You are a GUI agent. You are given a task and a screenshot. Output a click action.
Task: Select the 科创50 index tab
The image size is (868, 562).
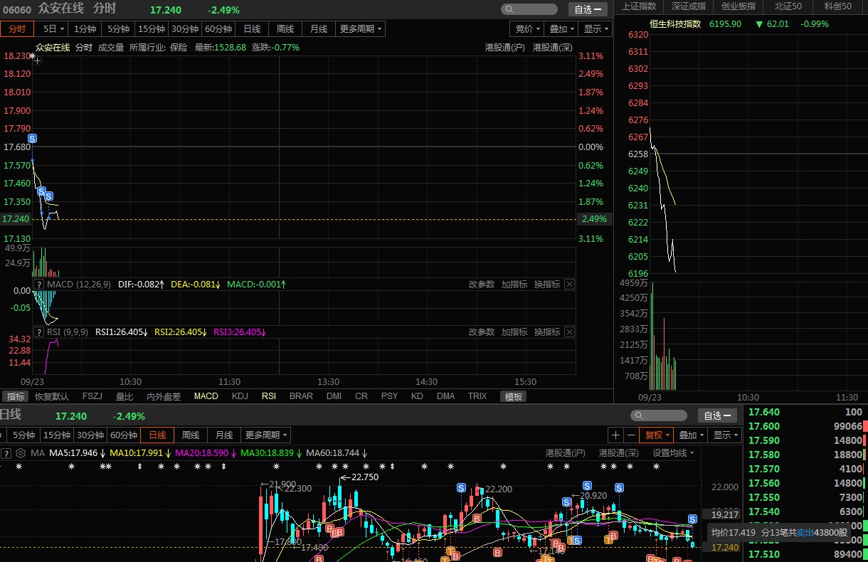[x=838, y=6]
